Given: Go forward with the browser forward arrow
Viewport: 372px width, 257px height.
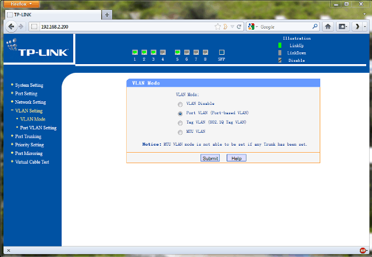Looking at the screenshot, I should pos(21,26).
